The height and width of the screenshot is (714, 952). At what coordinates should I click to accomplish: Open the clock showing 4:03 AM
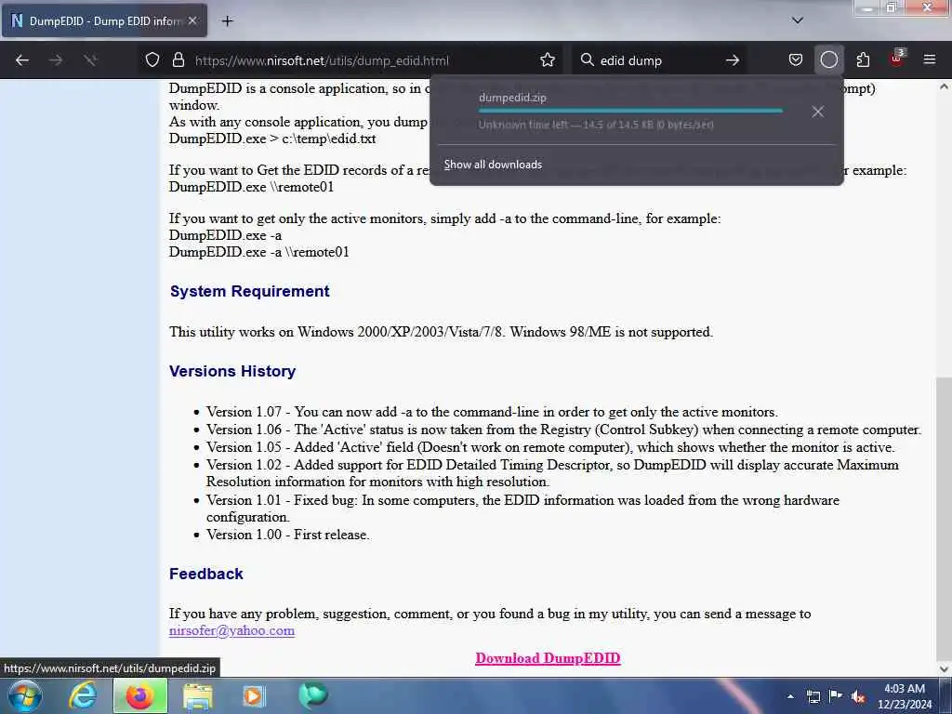click(905, 696)
